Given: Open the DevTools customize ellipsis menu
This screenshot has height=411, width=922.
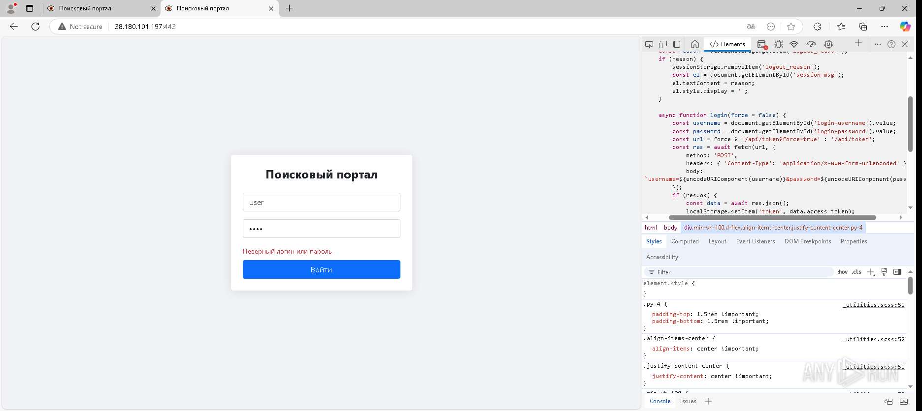Looking at the screenshot, I should tap(878, 44).
